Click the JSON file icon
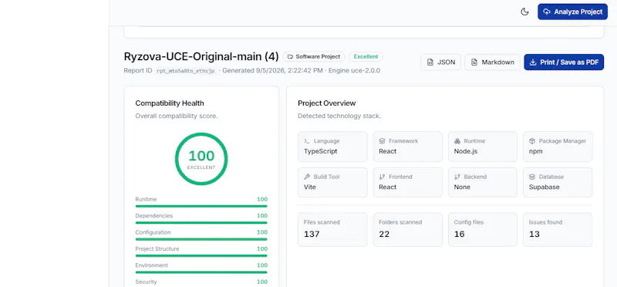617x287 pixels. click(430, 62)
